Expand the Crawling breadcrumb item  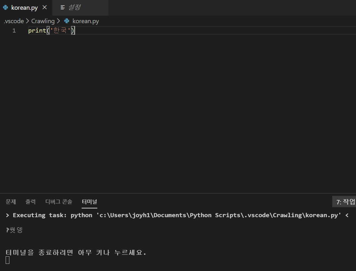pos(43,21)
